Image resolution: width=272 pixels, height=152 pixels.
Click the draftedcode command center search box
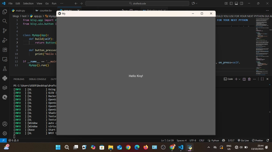pyautogui.click(x=137, y=3)
